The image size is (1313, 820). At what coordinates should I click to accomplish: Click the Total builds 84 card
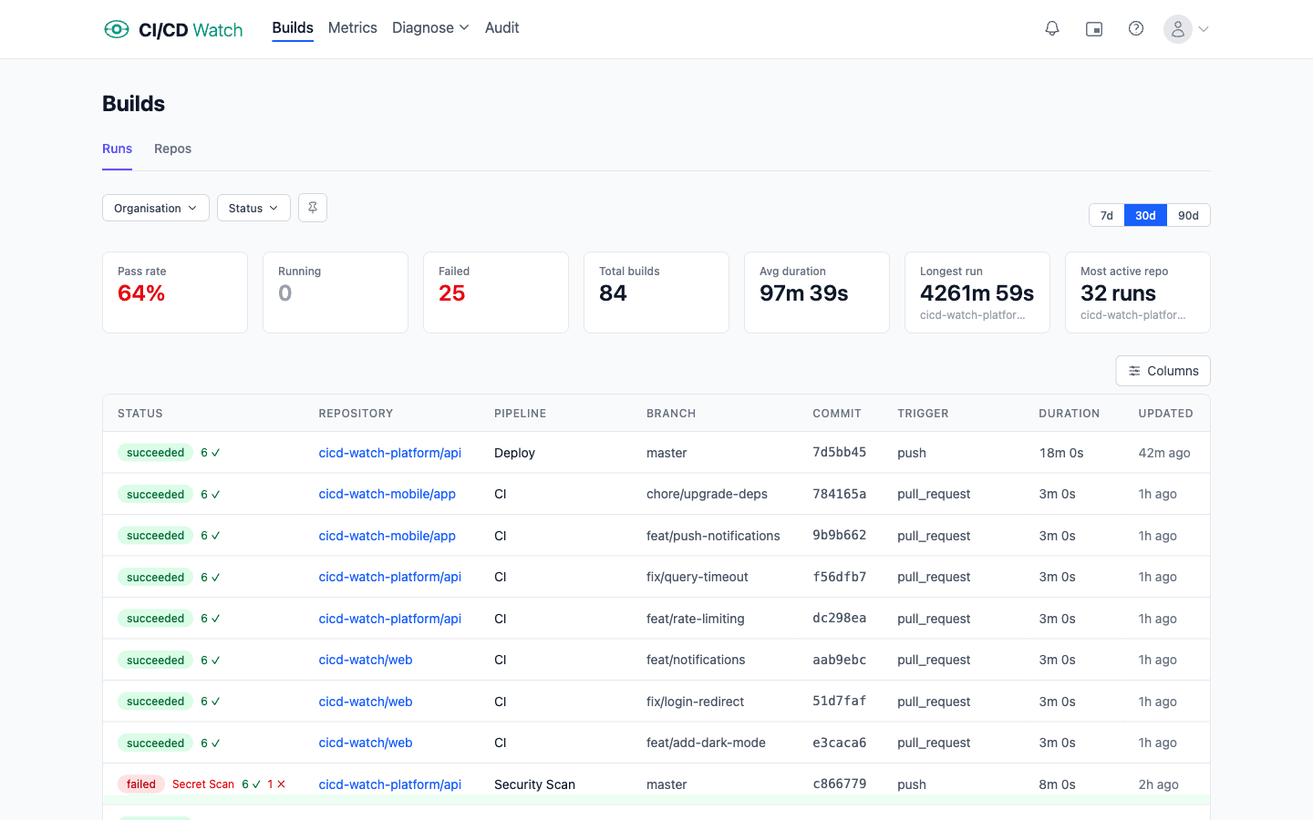pos(656,292)
